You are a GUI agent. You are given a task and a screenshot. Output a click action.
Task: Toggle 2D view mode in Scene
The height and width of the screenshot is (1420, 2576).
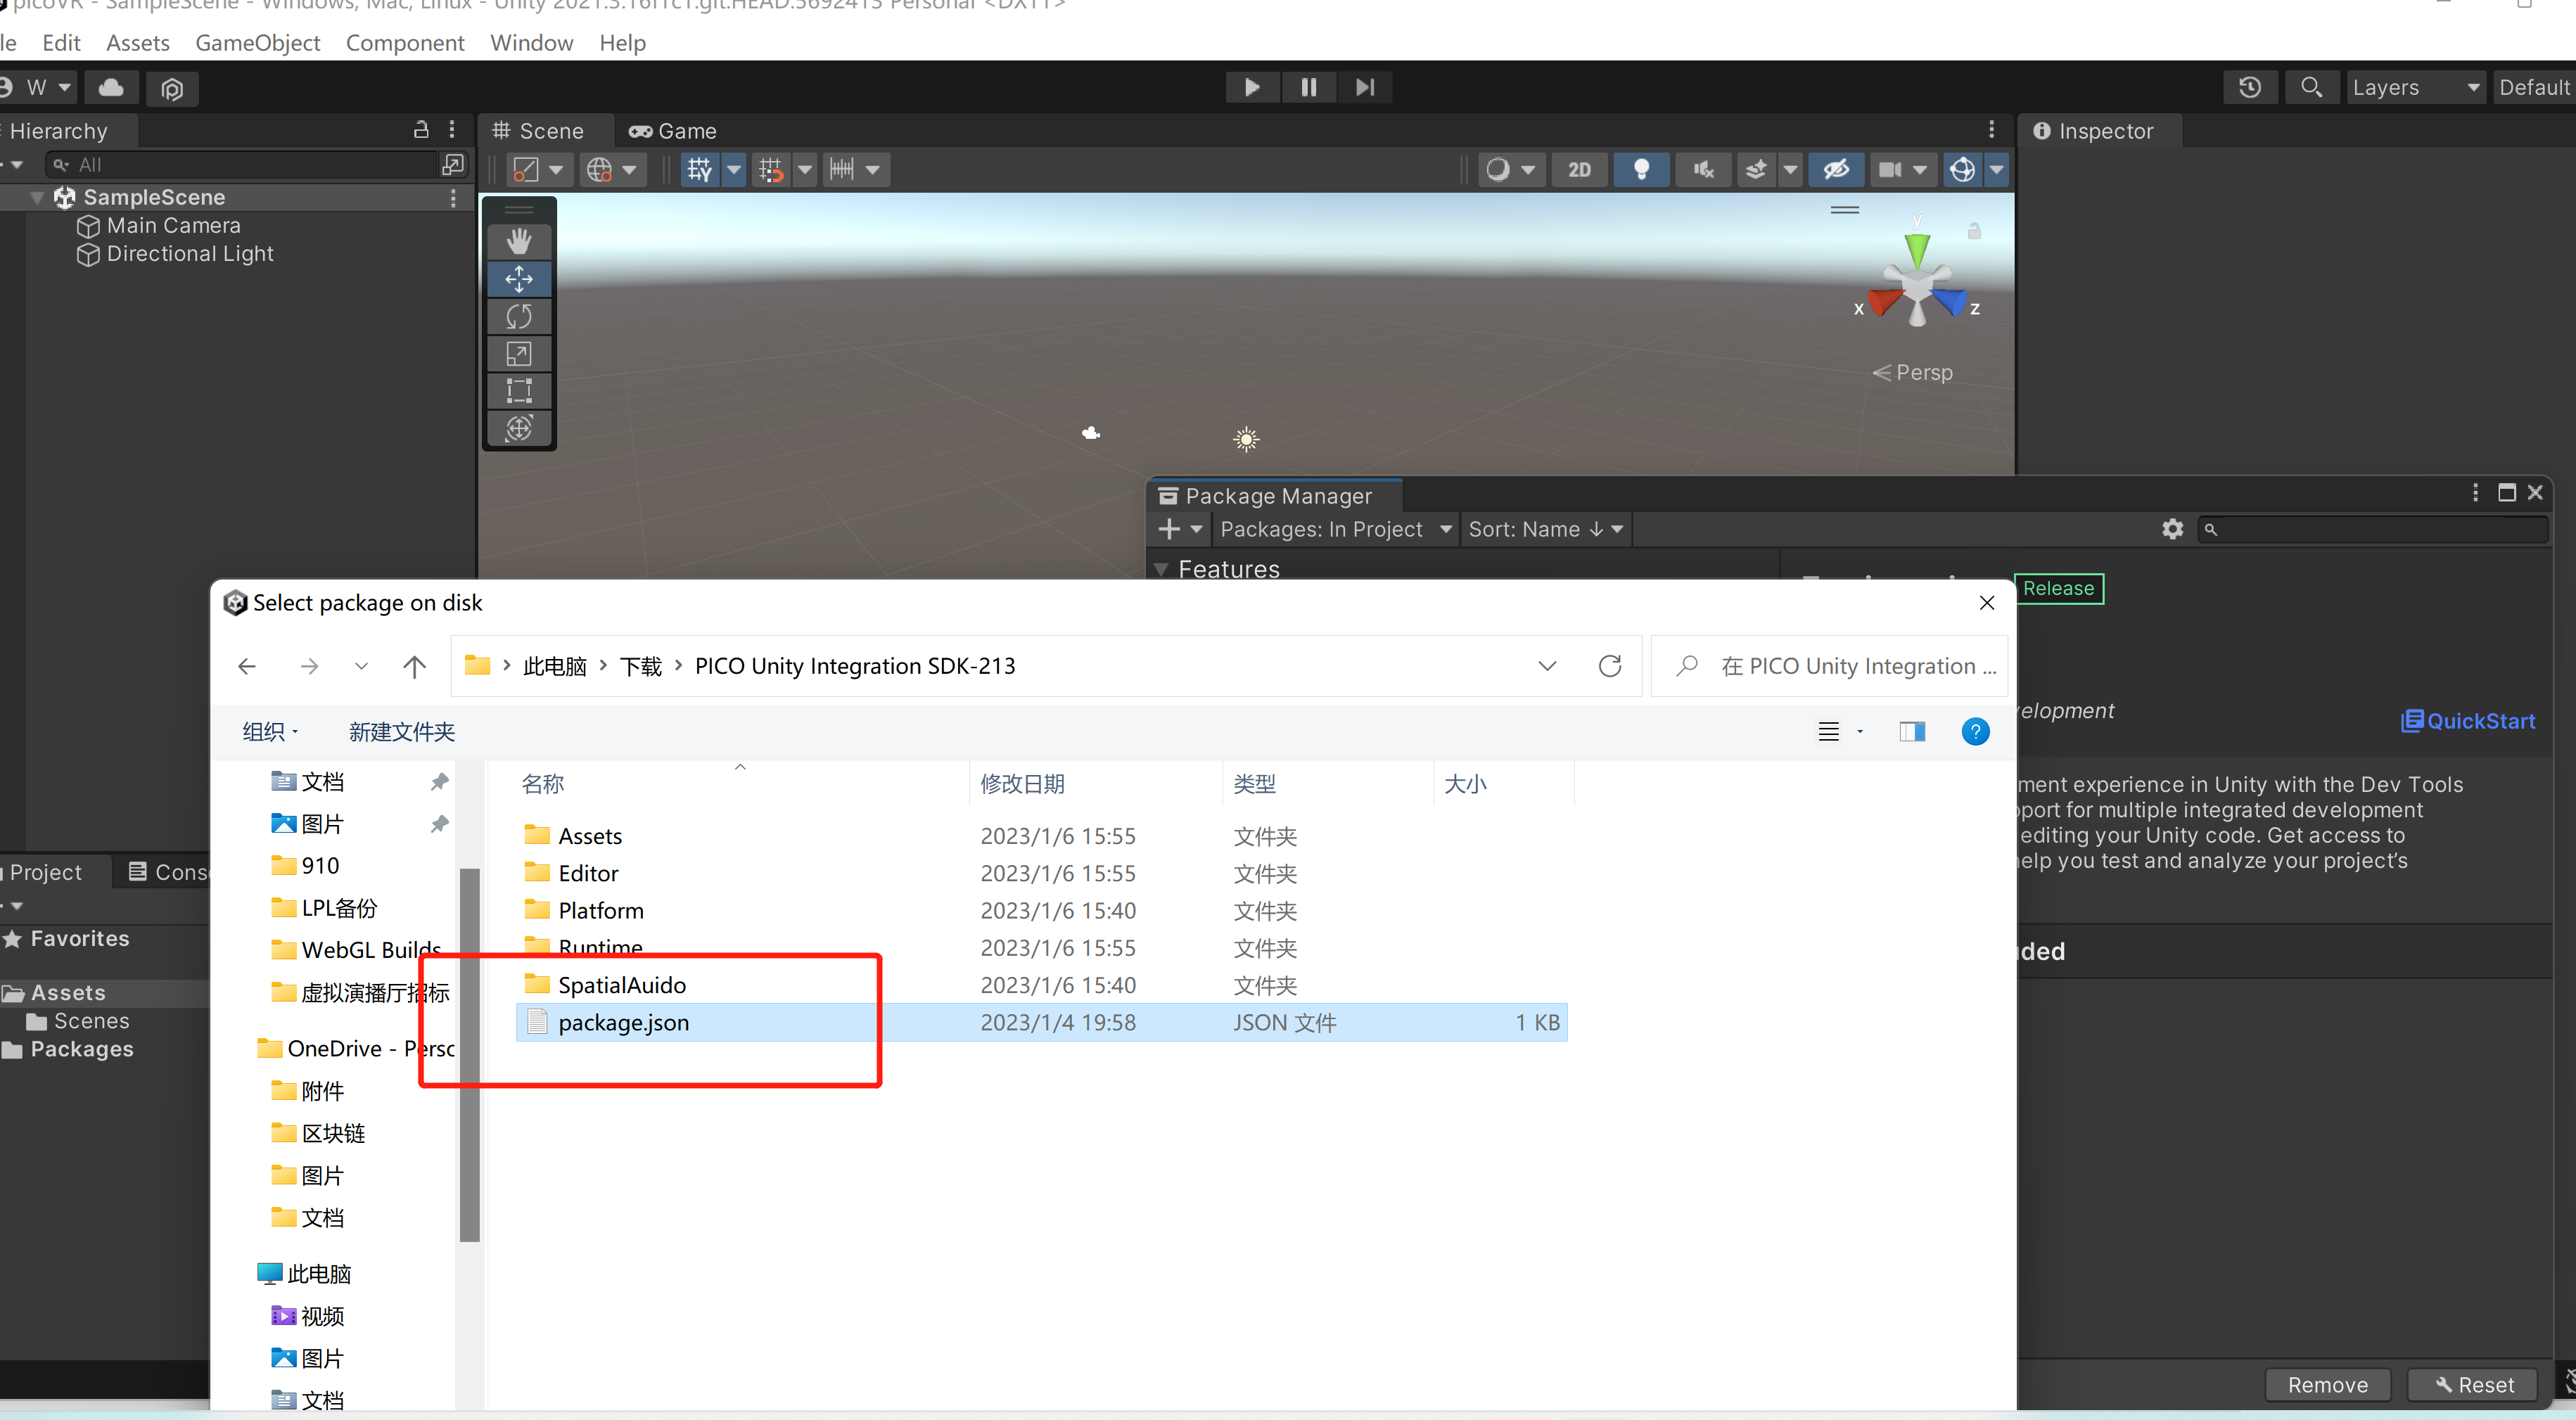point(1579,169)
